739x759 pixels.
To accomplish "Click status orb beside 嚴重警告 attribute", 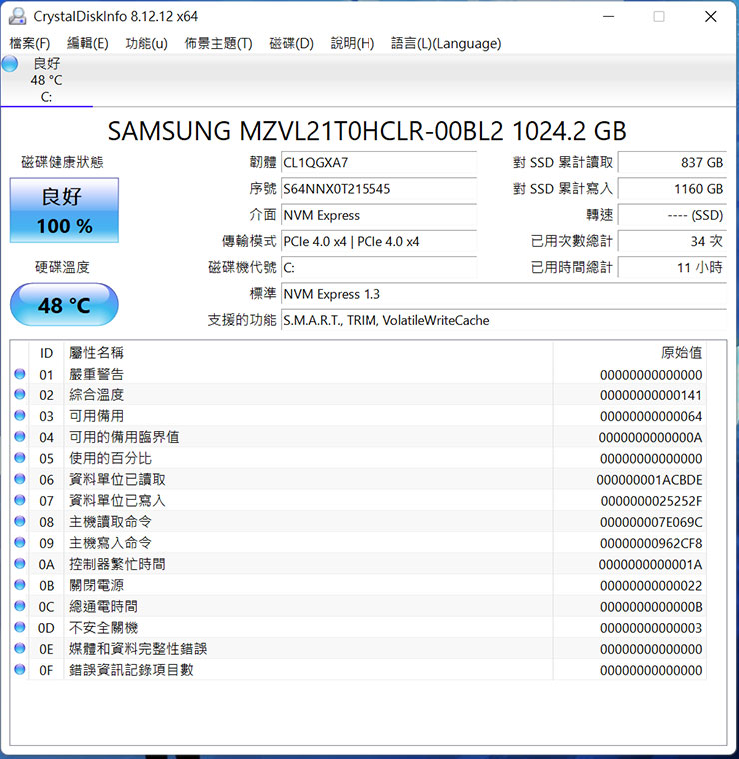I will tap(20, 375).
